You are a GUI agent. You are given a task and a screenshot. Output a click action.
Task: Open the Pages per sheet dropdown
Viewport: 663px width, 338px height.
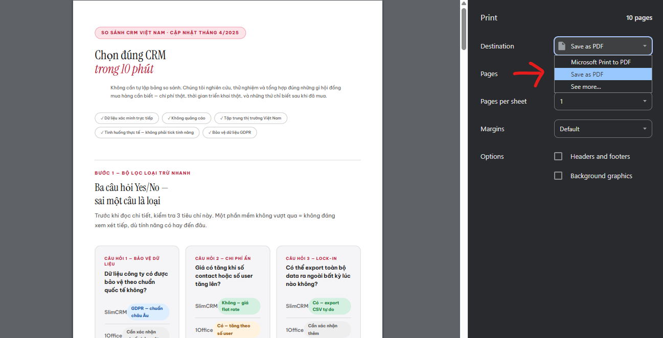603,101
